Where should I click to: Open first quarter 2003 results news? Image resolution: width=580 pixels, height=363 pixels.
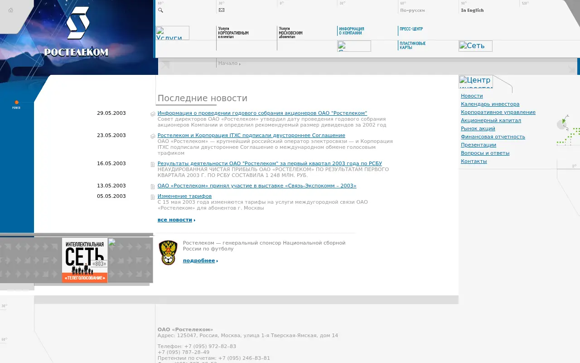pos(270,164)
